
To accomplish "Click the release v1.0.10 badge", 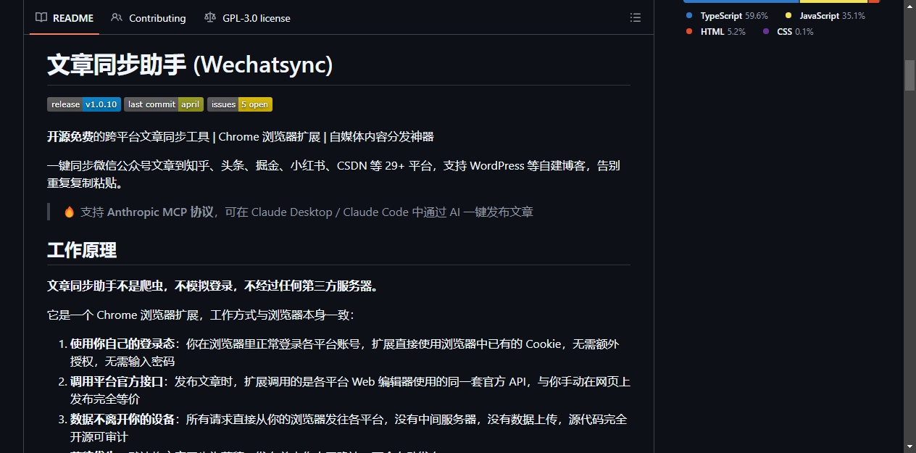I will pyautogui.click(x=84, y=104).
